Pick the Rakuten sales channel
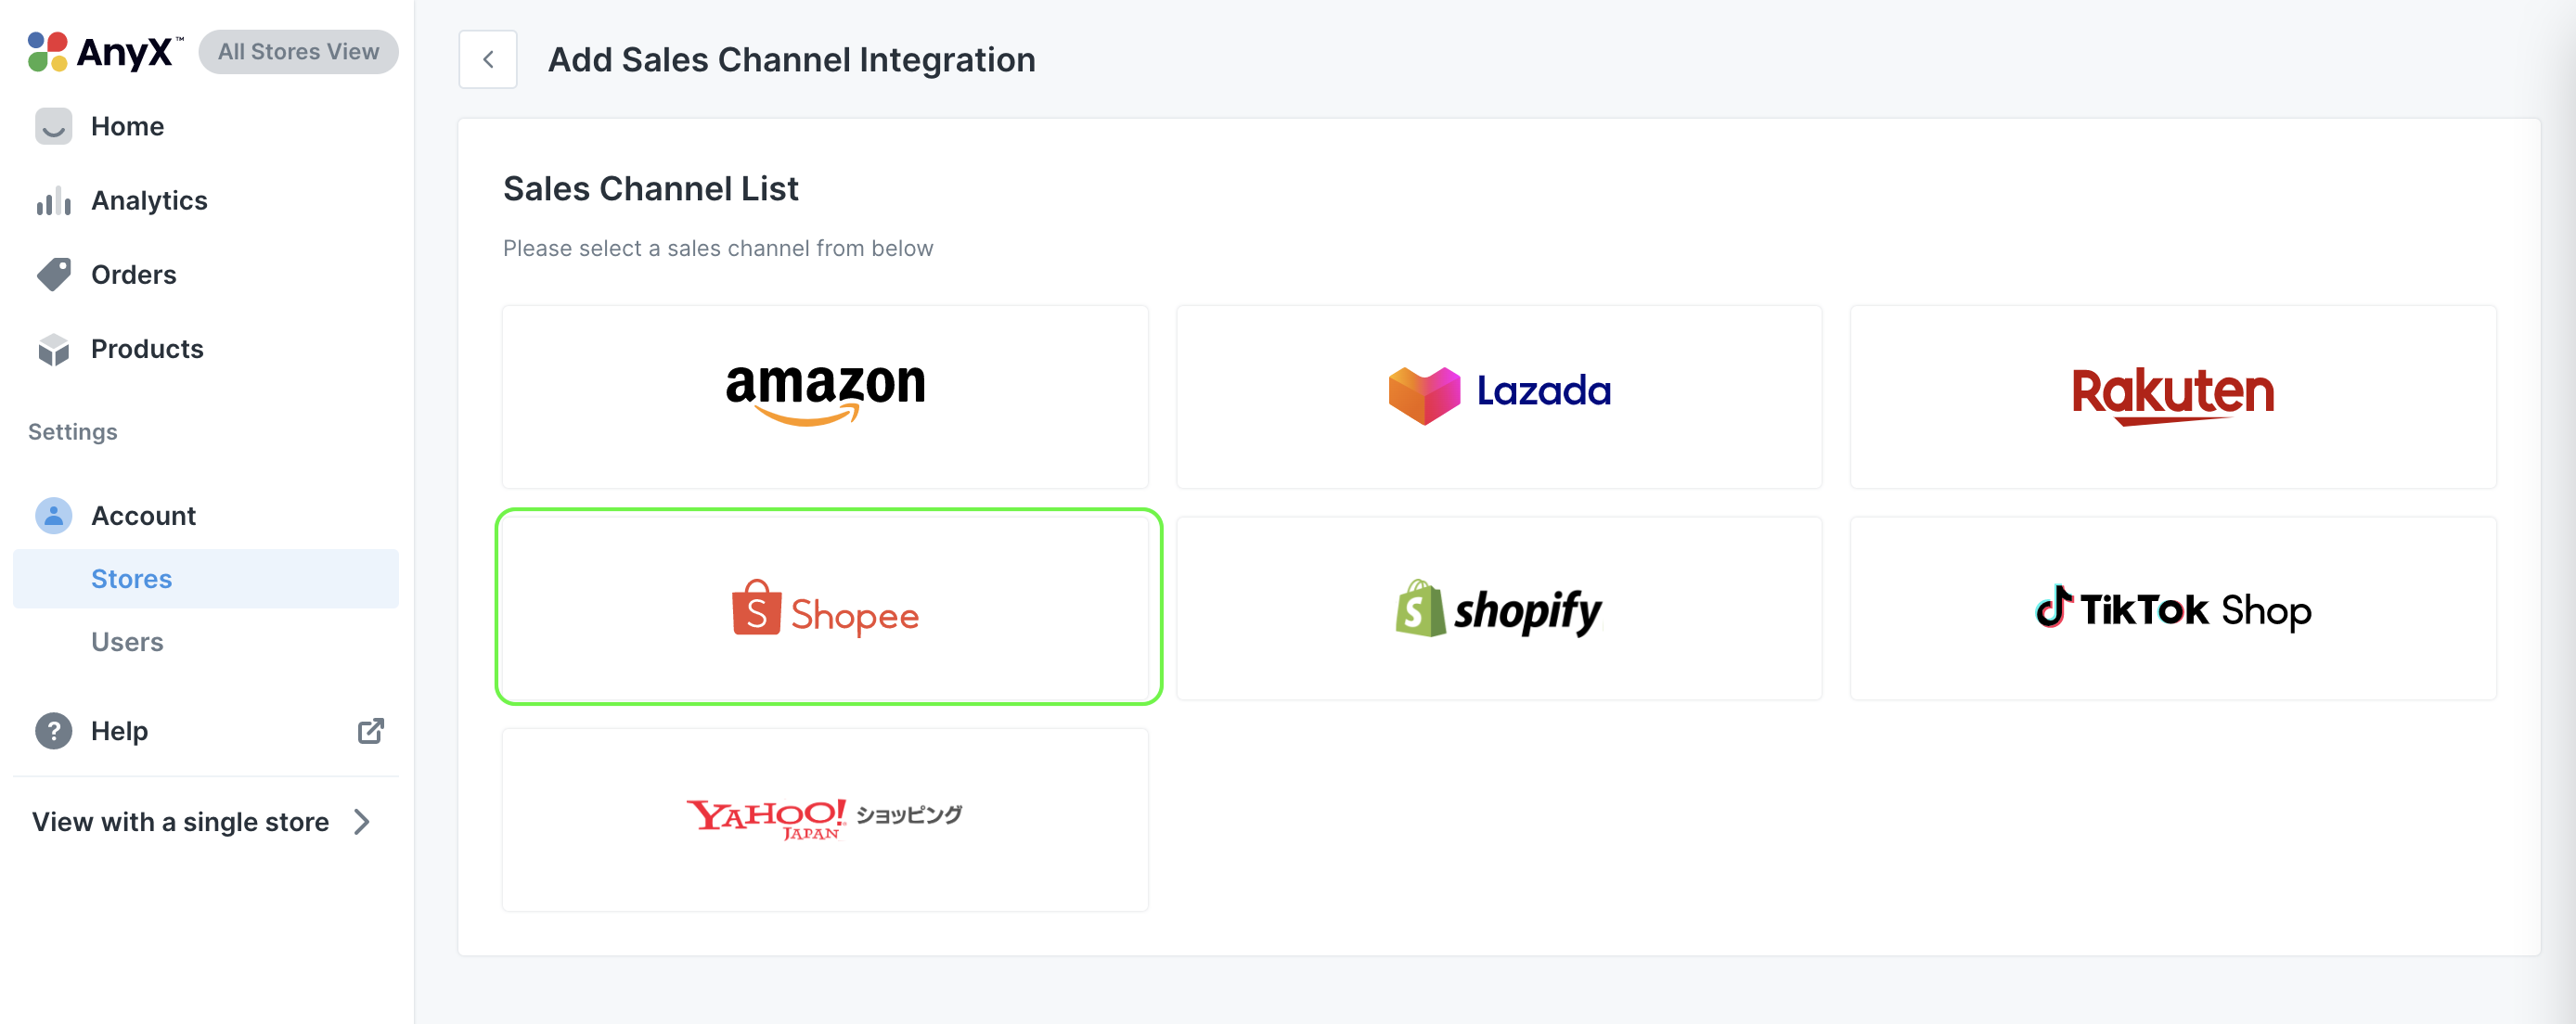Screen dimensions: 2576x1024 [2172, 397]
